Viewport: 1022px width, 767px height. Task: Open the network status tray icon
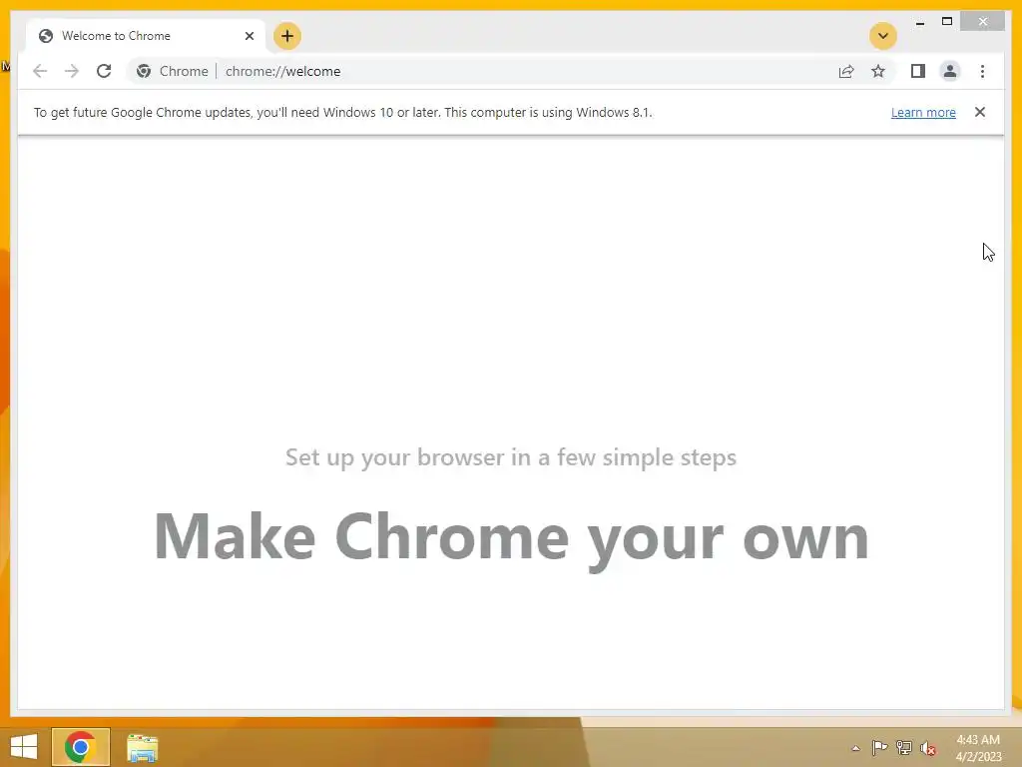pyautogui.click(x=904, y=747)
